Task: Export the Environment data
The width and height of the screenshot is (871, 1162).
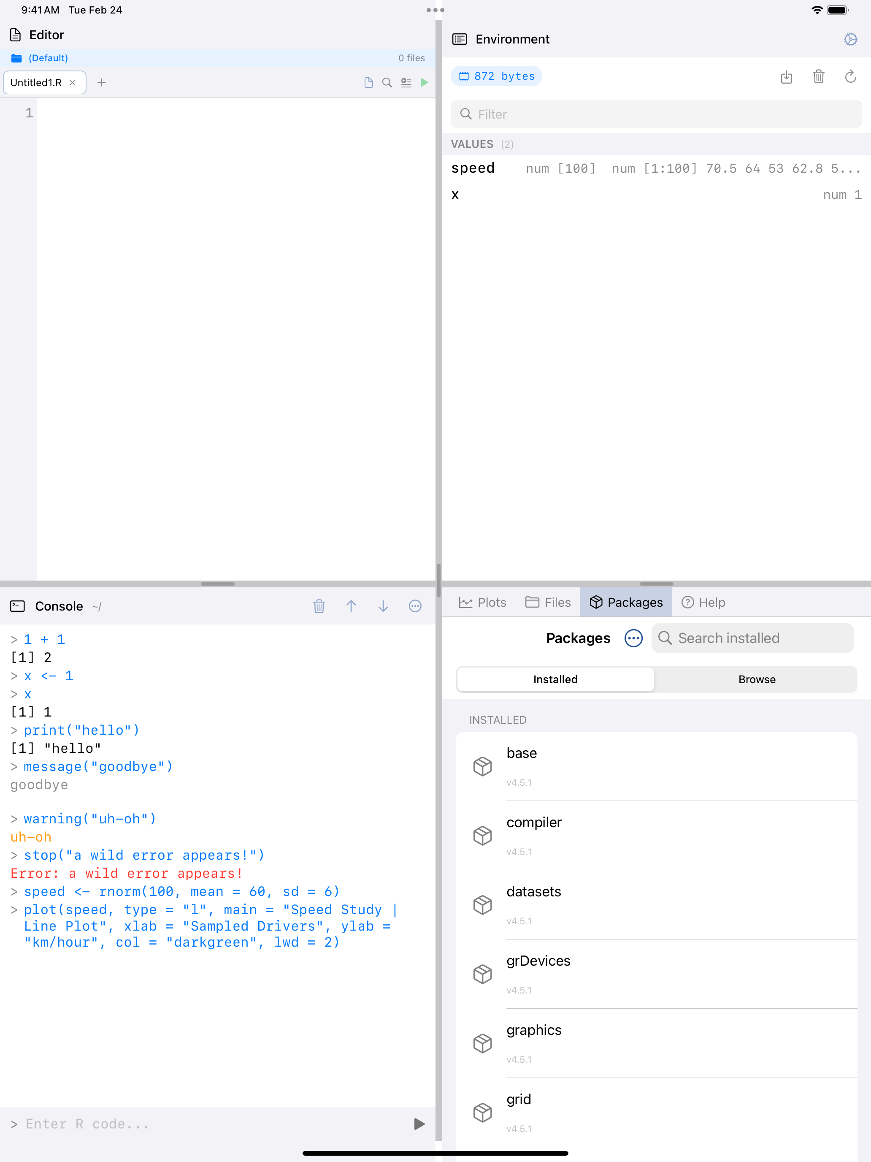Action: pyautogui.click(x=787, y=77)
